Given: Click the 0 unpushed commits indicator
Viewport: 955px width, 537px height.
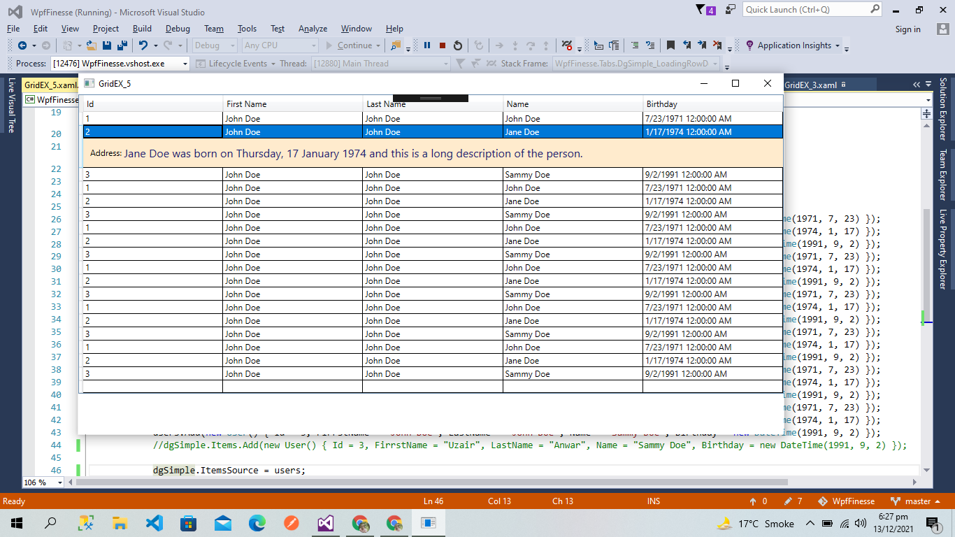Looking at the screenshot, I should pyautogui.click(x=758, y=501).
